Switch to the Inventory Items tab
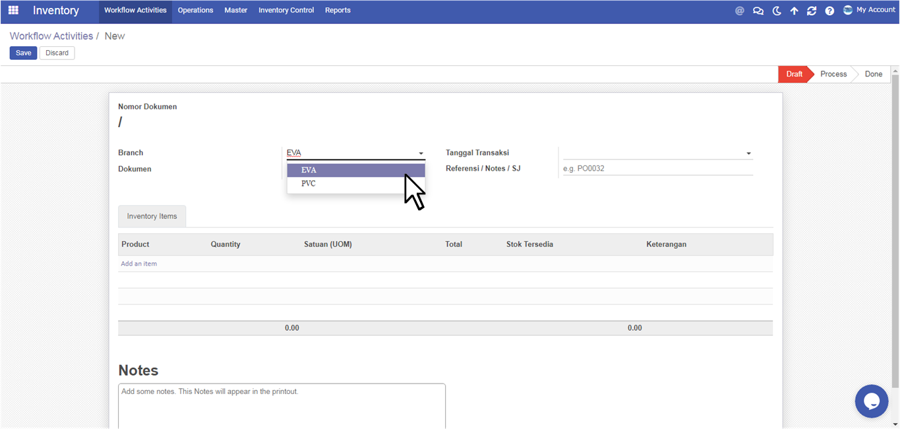This screenshot has width=900, height=429. pyautogui.click(x=152, y=216)
